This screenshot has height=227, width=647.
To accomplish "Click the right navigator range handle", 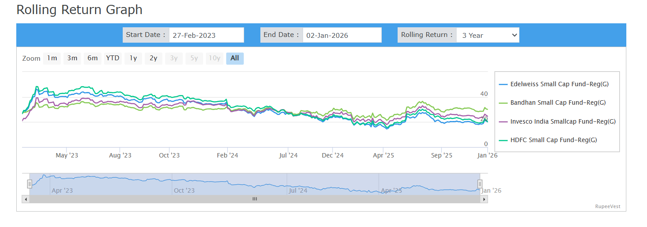I will coord(480,184).
